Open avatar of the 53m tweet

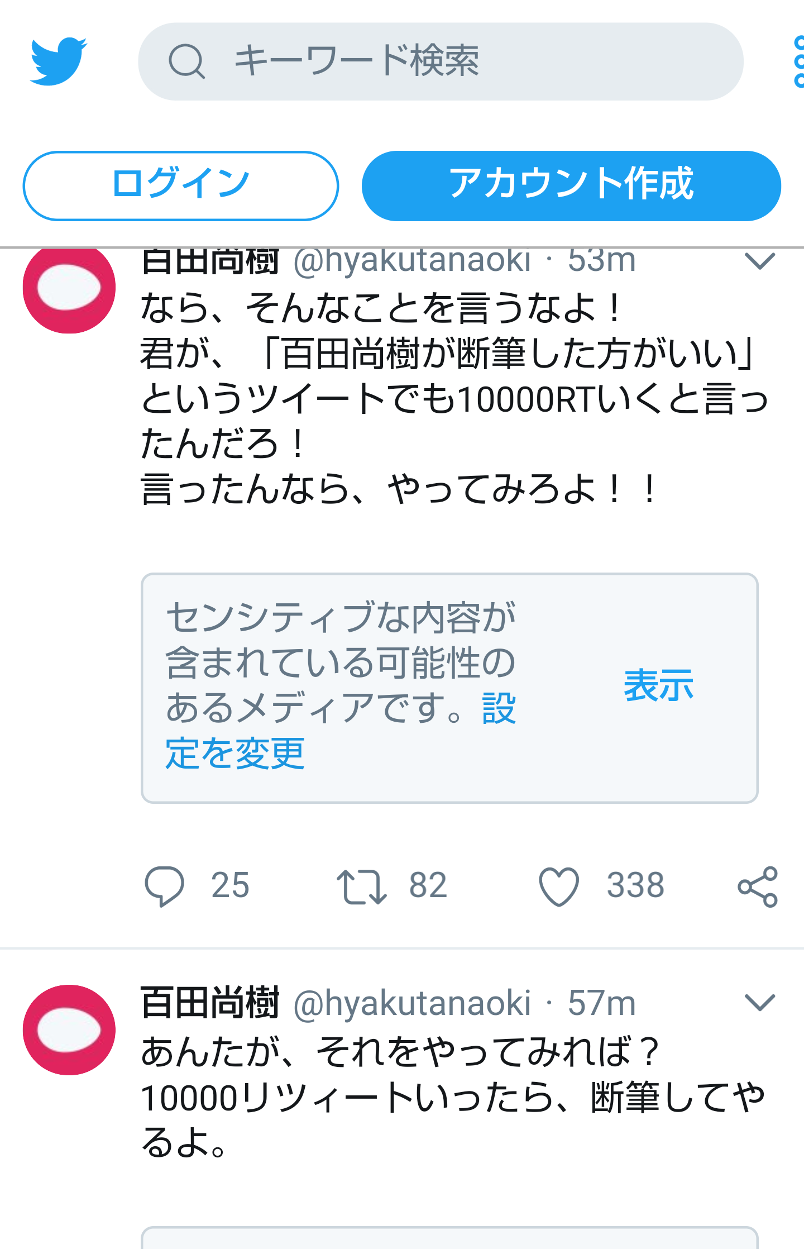coord(69,288)
